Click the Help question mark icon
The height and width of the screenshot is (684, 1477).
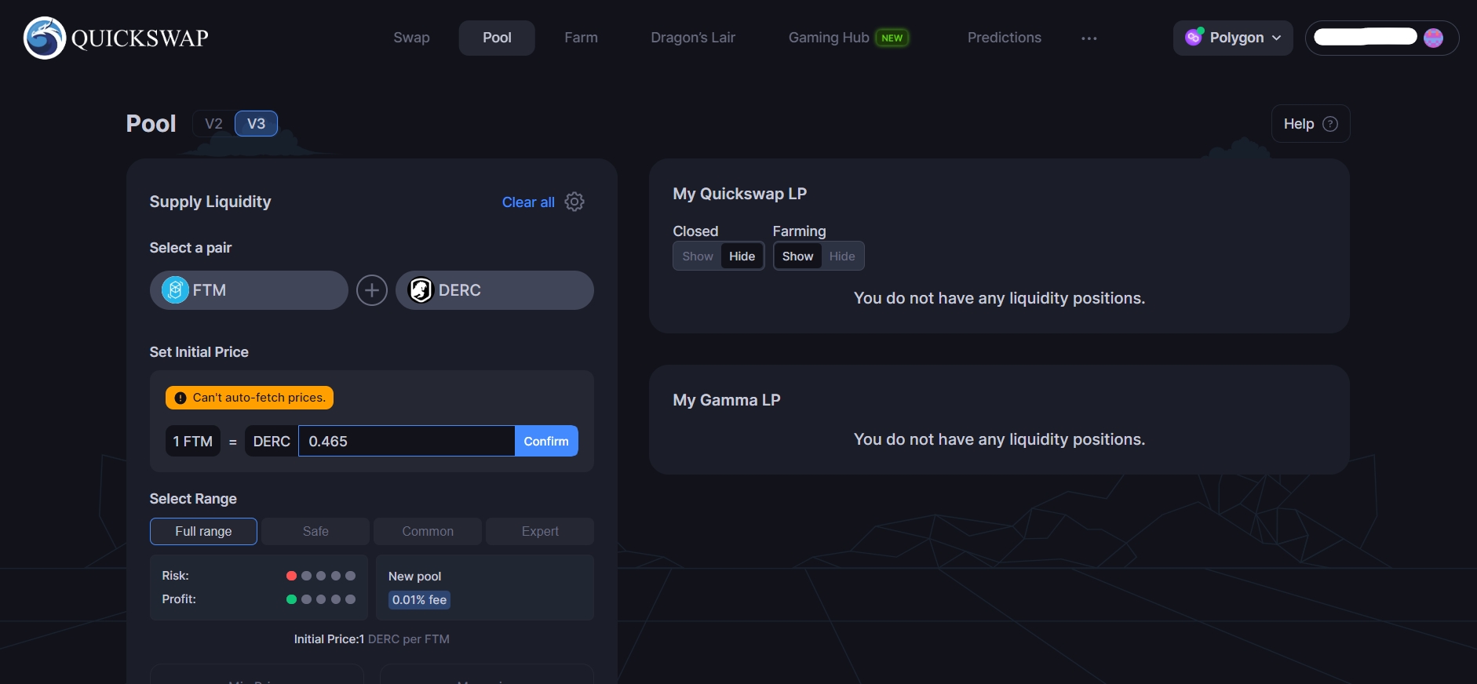pyautogui.click(x=1330, y=124)
